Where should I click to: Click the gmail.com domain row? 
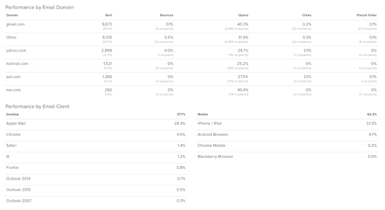tap(191, 26)
